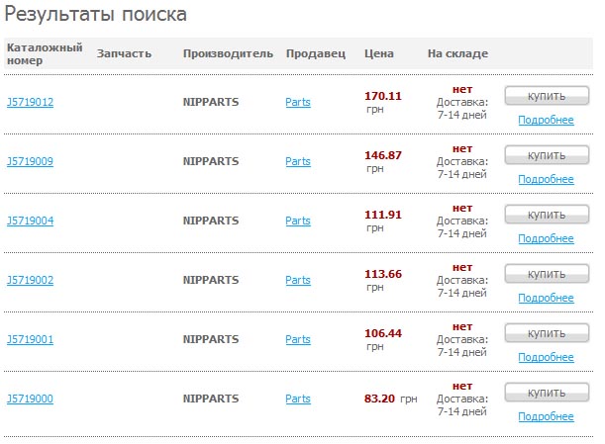
Task: Buy the part priced 113.66 грн
Action: [x=547, y=274]
